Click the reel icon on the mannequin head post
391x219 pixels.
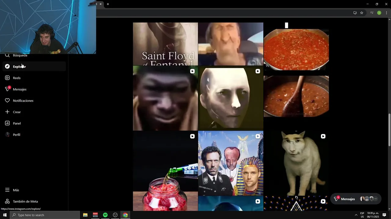258,71
